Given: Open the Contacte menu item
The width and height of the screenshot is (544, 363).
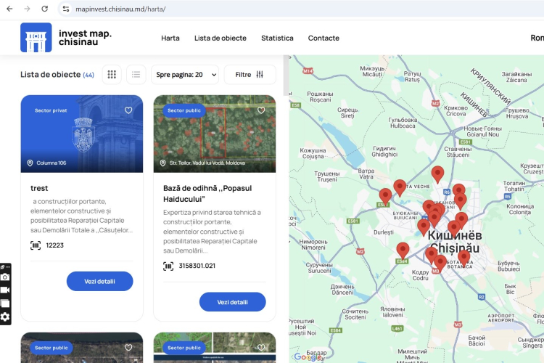Looking at the screenshot, I should pos(323,38).
